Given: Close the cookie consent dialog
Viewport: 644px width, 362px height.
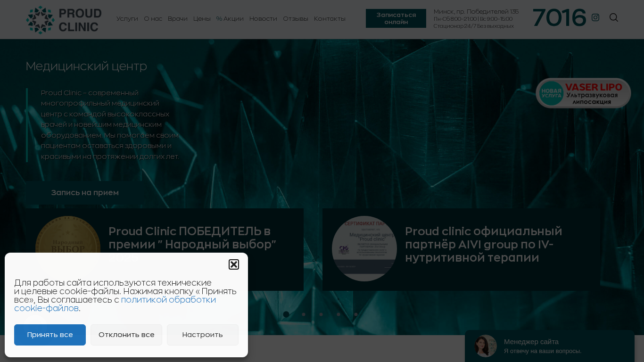Looking at the screenshot, I should click(234, 264).
